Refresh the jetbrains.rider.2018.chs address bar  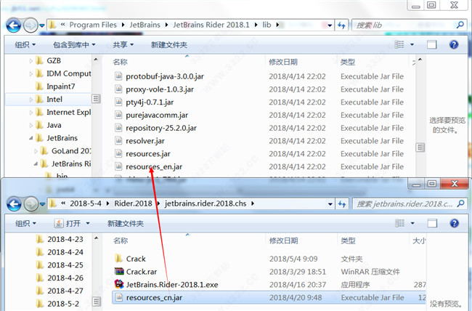tap(342, 204)
